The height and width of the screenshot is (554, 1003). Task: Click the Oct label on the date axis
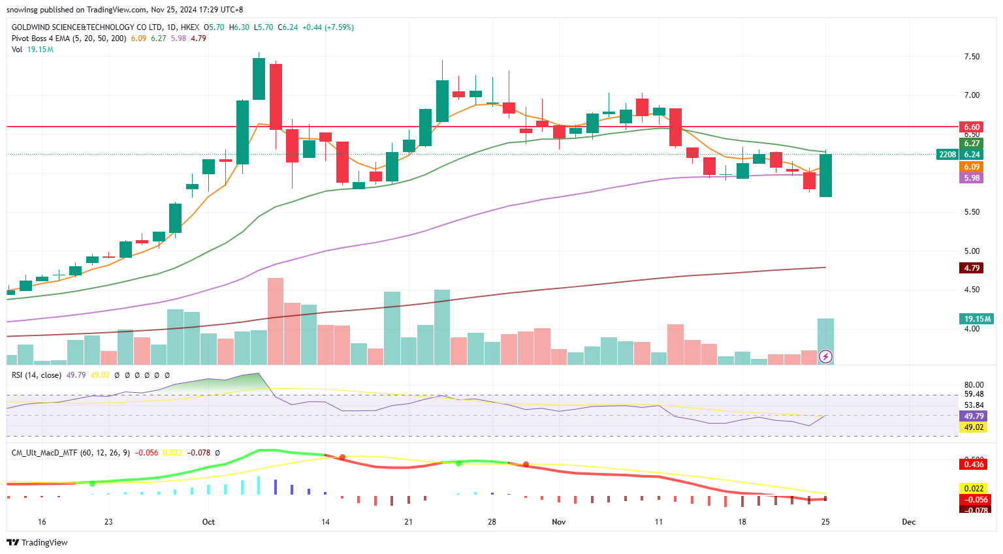click(x=208, y=522)
